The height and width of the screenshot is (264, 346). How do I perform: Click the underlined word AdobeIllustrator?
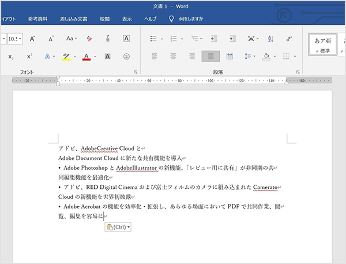pyautogui.click(x=136, y=168)
